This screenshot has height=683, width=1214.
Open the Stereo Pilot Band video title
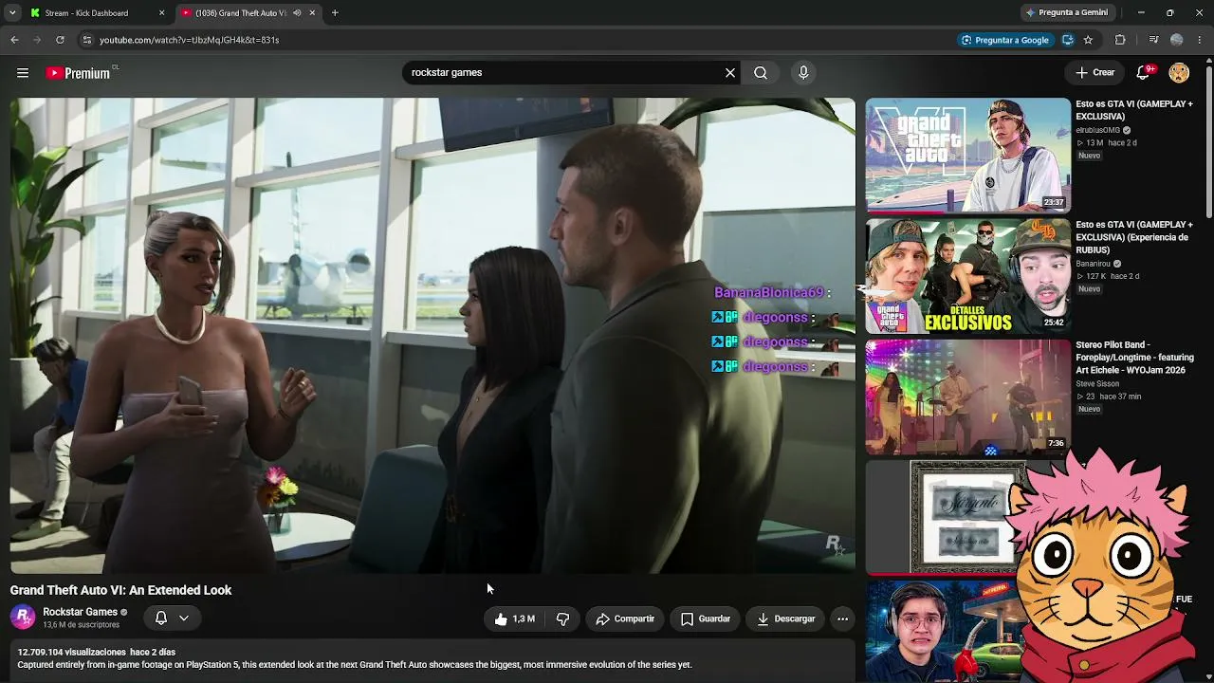coord(1134,358)
